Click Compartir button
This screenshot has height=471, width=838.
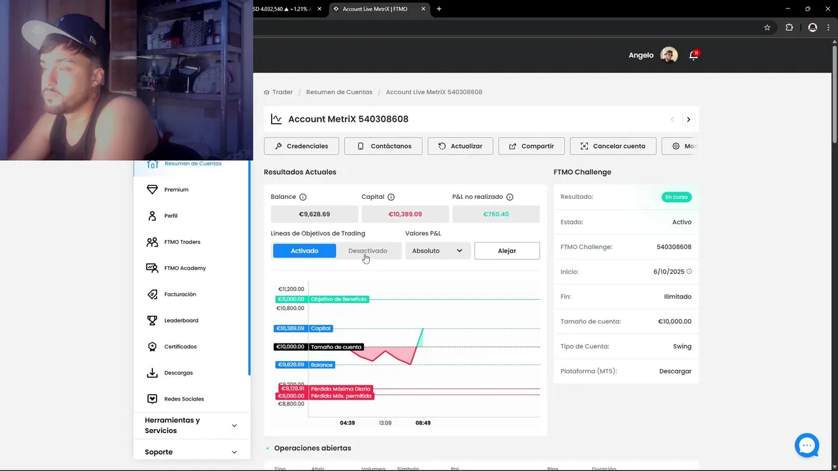(x=531, y=146)
